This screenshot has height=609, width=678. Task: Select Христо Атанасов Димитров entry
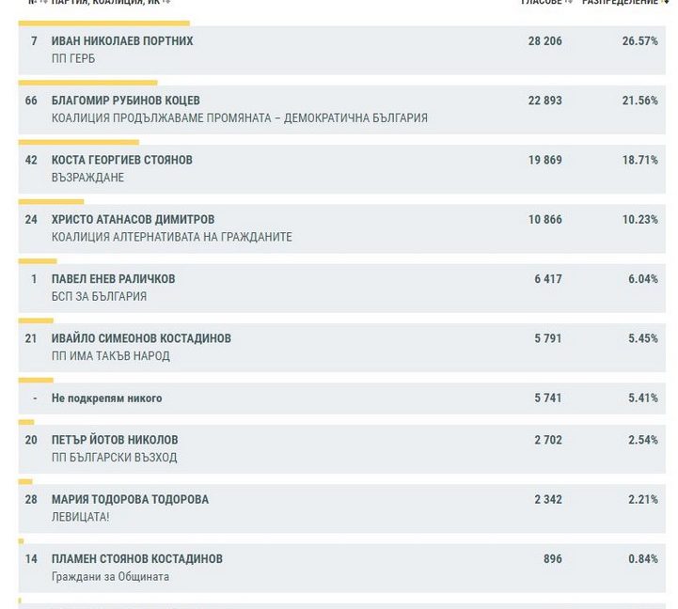click(133, 219)
